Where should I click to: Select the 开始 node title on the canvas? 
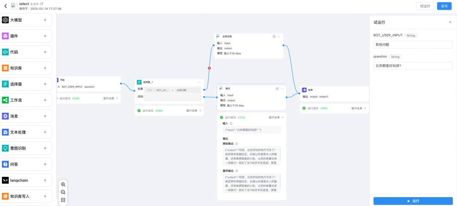(x=62, y=80)
